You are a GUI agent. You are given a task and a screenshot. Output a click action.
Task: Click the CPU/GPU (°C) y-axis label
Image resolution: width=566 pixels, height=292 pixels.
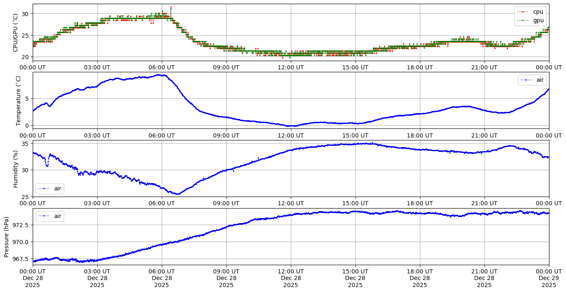click(x=16, y=32)
